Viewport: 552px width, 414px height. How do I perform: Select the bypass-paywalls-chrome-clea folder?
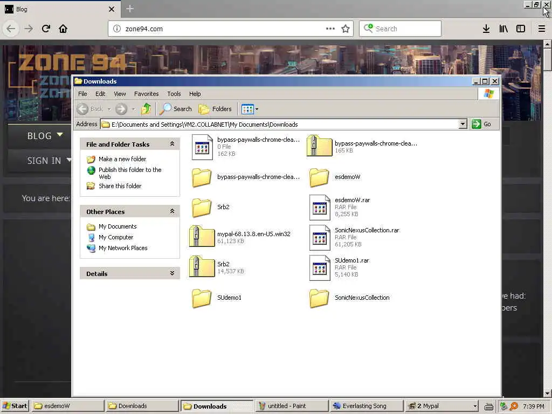(245, 177)
